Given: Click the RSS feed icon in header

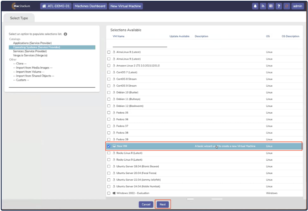Looking at the screenshot, I should [x=263, y=6].
